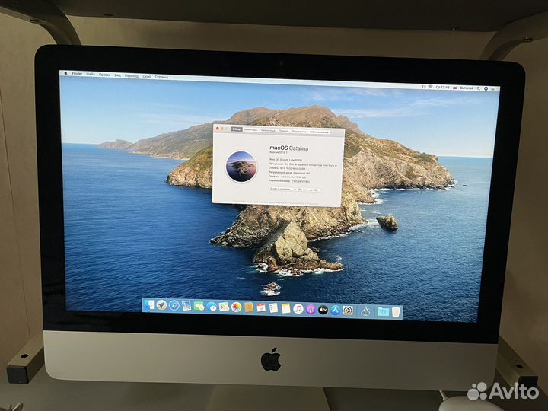Close the About This Mac window
The image size is (548, 411).
point(218,129)
